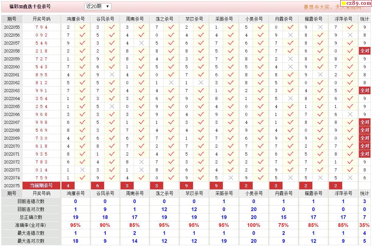Select the issue number 2022066
The image size is (372, 247).
click(x=12, y=114)
